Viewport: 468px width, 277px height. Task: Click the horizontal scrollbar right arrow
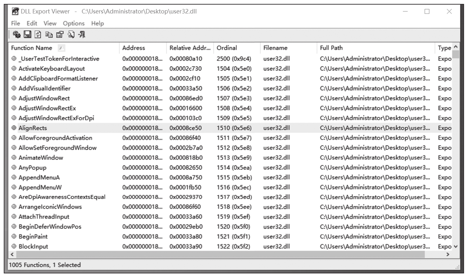click(x=448, y=255)
